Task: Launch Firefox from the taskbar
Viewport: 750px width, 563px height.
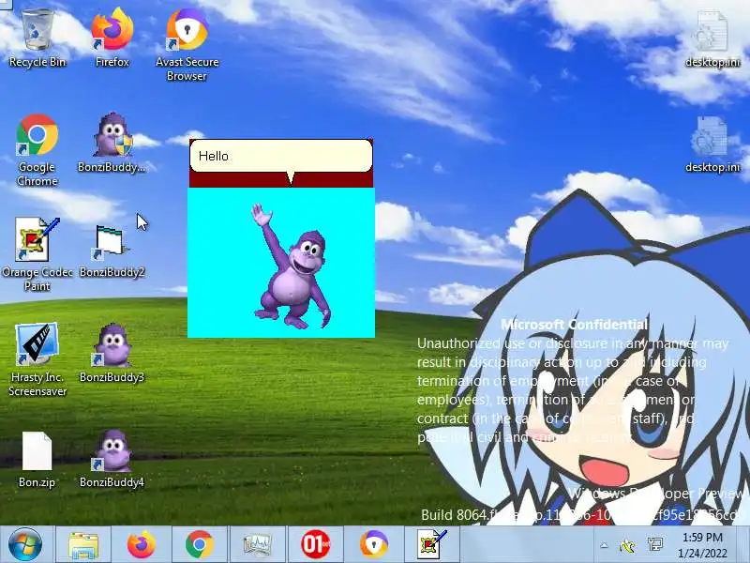Action: pos(142,545)
